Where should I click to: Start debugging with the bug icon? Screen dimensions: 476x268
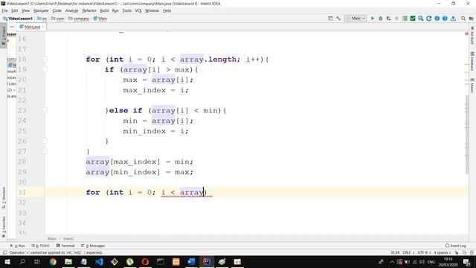tap(380, 19)
